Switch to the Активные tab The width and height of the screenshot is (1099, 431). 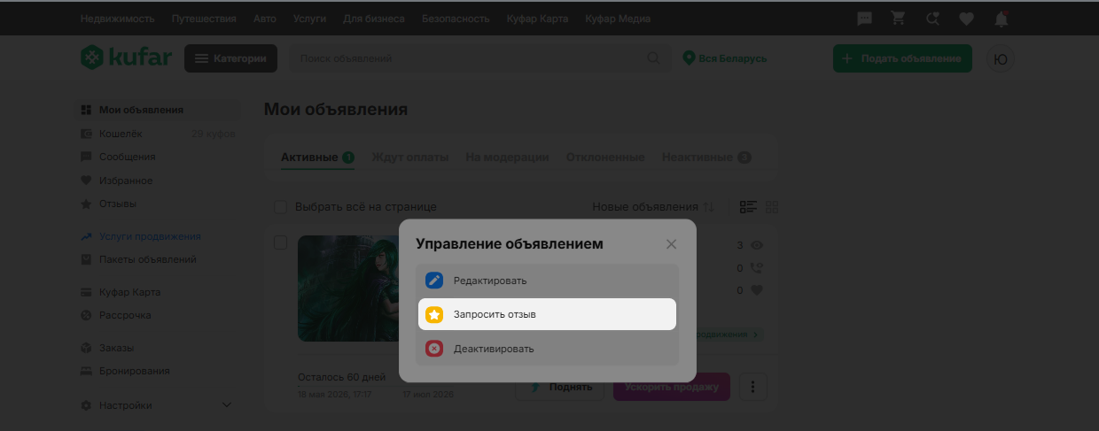coord(317,158)
